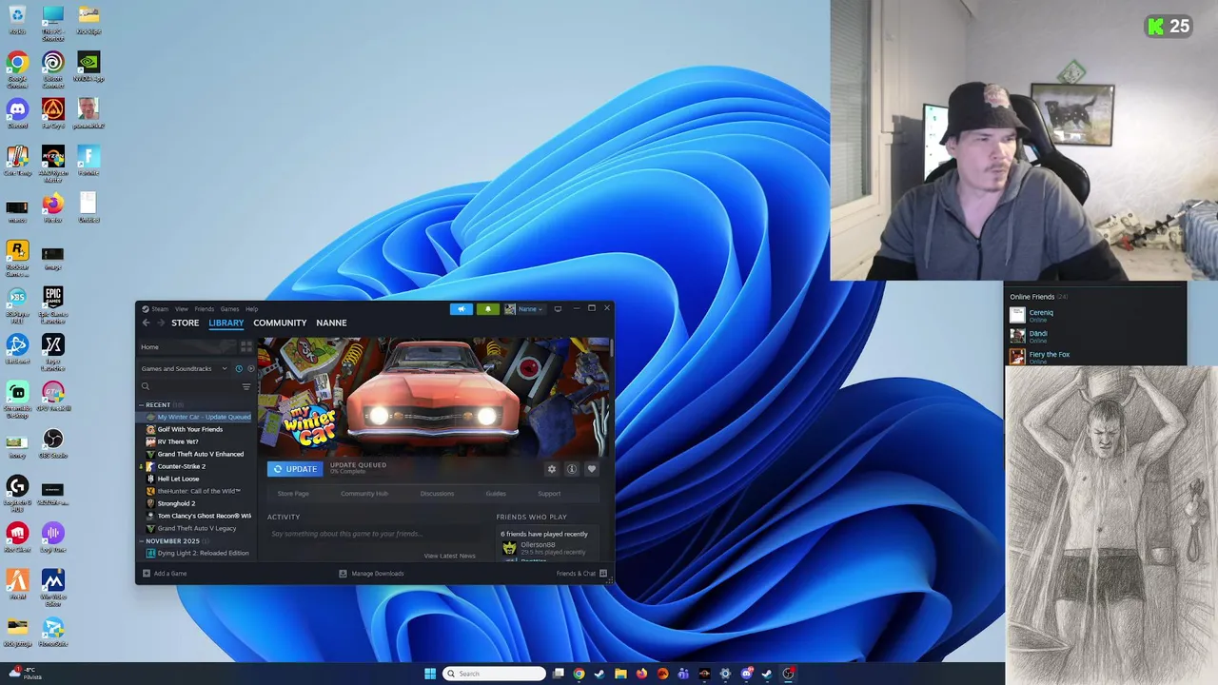Open the game settings gear icon
This screenshot has height=685, width=1218.
pos(551,469)
